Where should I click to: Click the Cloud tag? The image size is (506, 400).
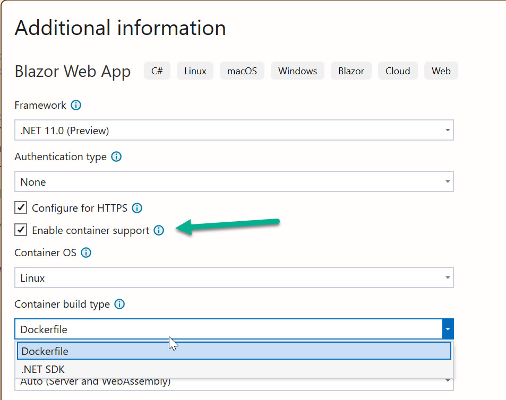(398, 71)
